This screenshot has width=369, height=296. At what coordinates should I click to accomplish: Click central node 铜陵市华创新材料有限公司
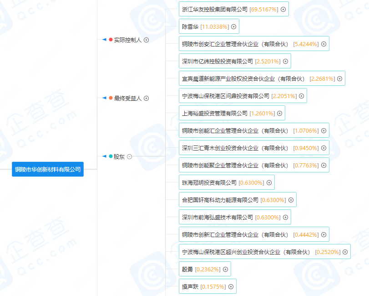coord(47,169)
